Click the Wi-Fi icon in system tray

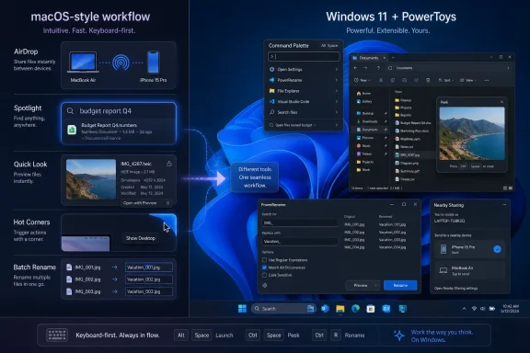(474, 309)
